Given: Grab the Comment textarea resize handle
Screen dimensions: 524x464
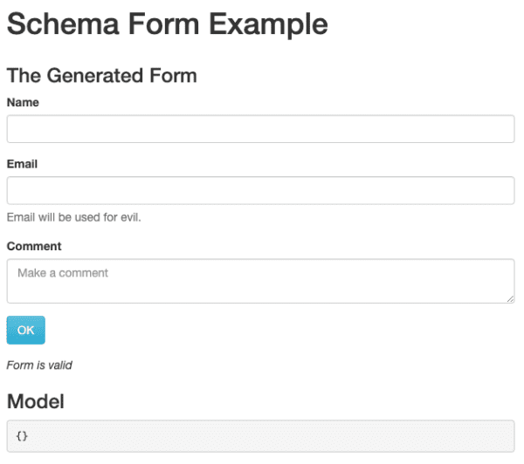Looking at the screenshot, I should point(510,299).
